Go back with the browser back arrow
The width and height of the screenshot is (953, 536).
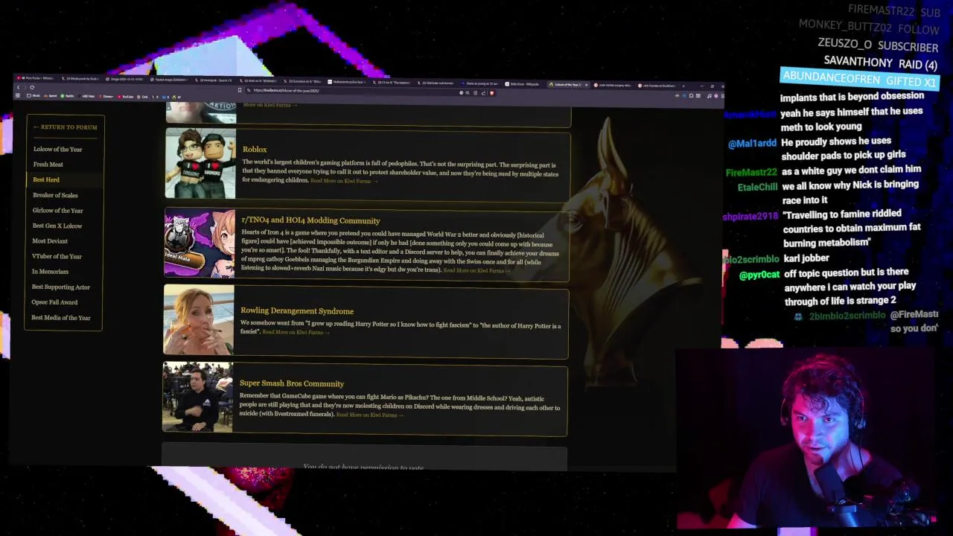coord(19,88)
